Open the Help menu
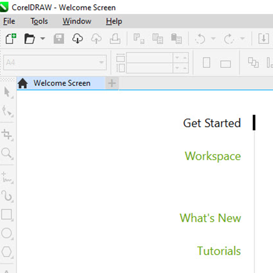Screen dimensions: 273x273 [114, 21]
